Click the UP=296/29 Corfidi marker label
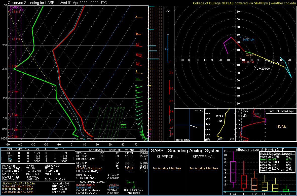Image resolution: width=297 pixels, height=196 pixels. tap(263, 69)
